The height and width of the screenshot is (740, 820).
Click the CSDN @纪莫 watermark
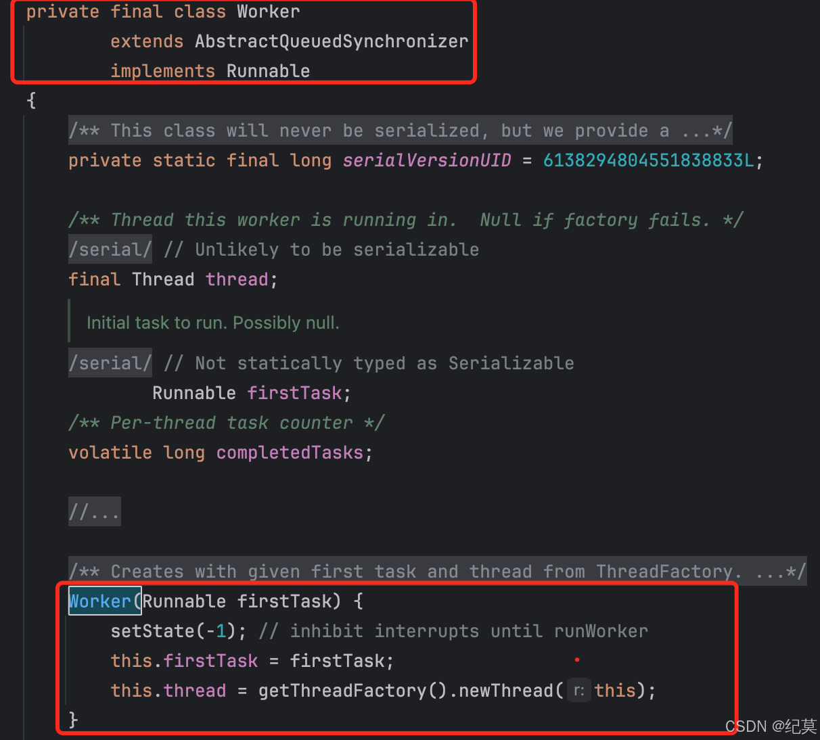pyautogui.click(x=772, y=726)
